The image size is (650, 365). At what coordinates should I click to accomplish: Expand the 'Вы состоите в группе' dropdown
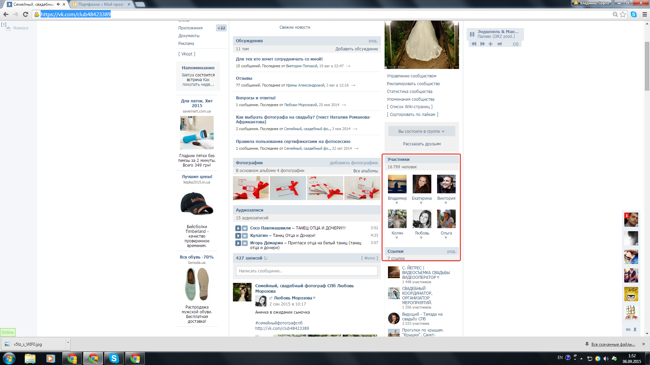[x=421, y=131]
